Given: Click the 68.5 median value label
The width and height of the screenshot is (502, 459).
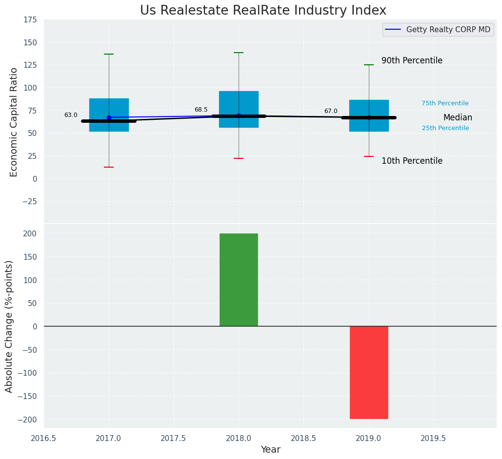Looking at the screenshot, I should point(201,110).
